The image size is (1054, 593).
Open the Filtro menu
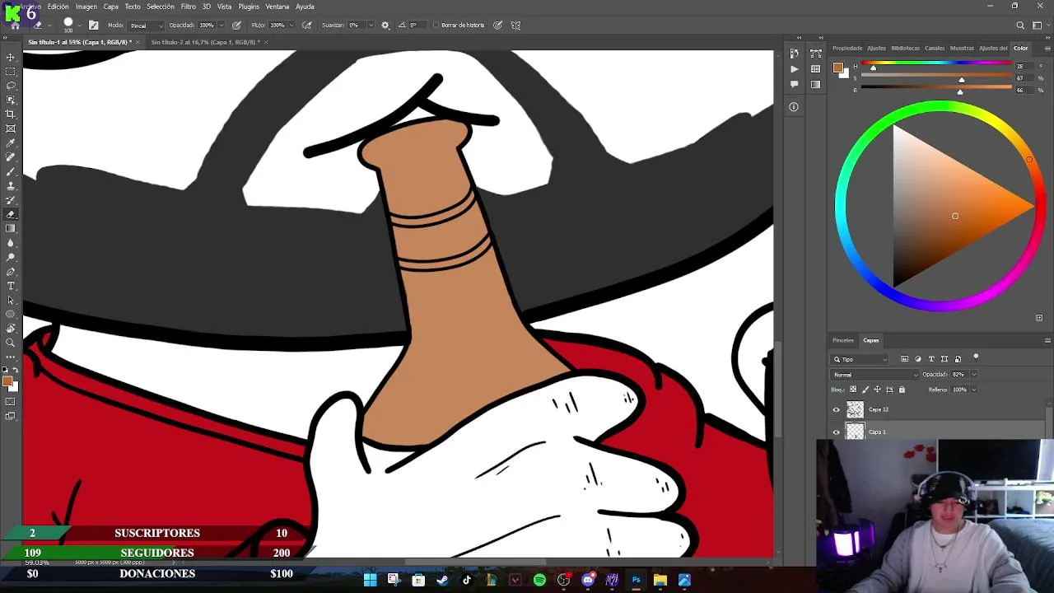tap(189, 7)
